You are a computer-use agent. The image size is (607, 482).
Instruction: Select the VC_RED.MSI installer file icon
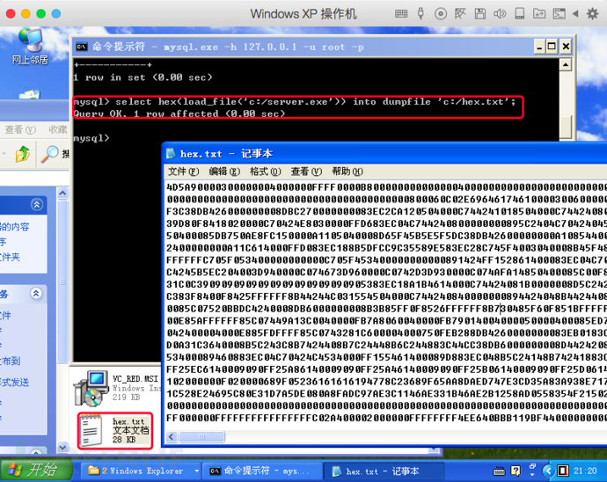91,388
